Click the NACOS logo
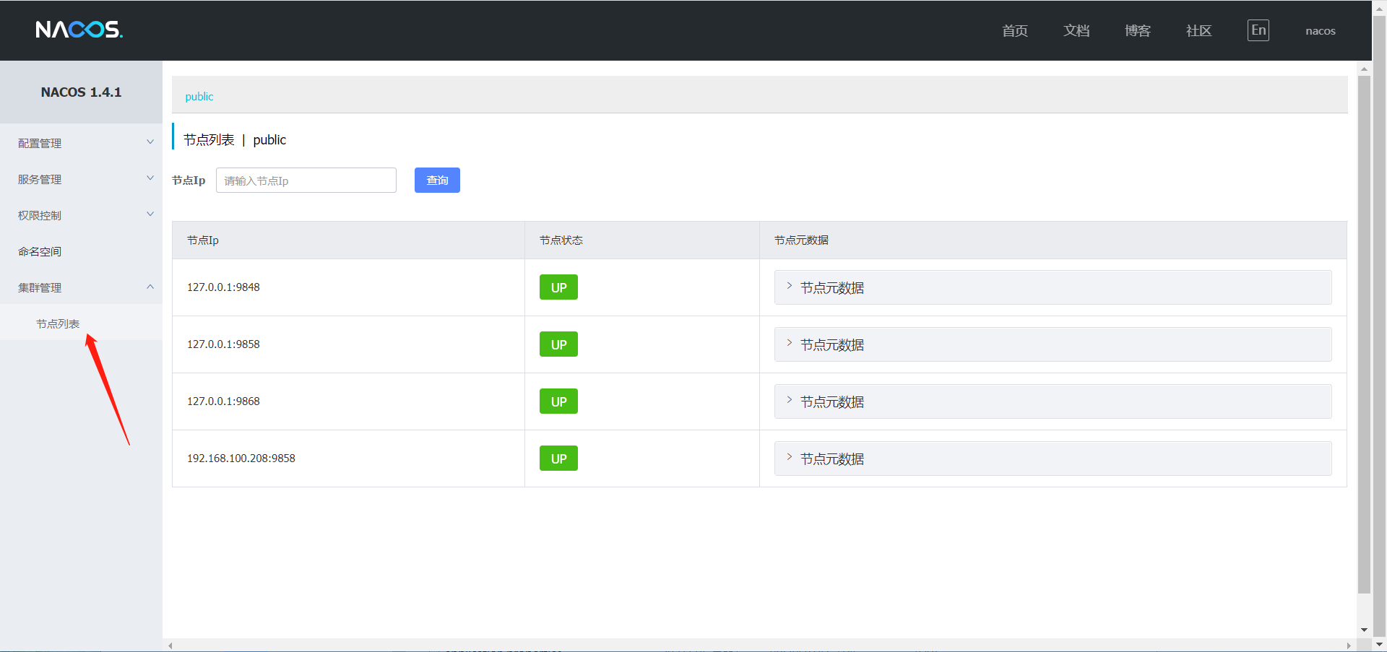The image size is (1387, 652). (79, 30)
